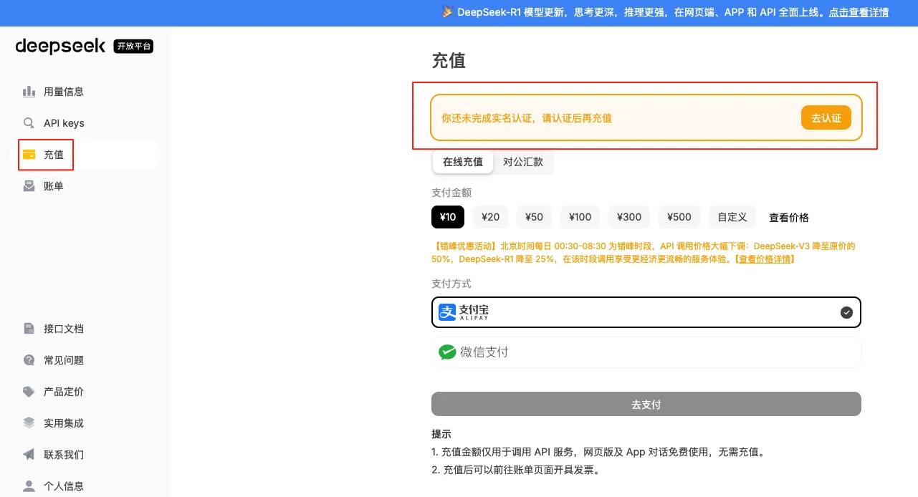Switch to the 对公汇款 tab
The image size is (918, 497).
coord(523,162)
